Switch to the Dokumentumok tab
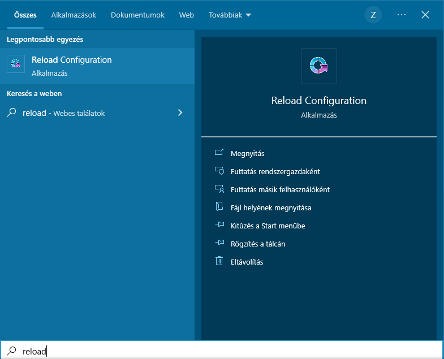The image size is (444, 359). point(137,15)
